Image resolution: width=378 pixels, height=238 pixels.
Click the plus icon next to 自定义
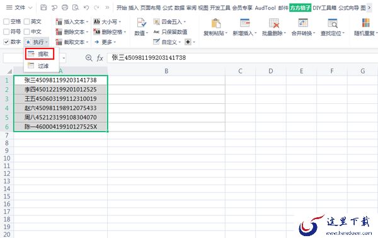(188, 42)
